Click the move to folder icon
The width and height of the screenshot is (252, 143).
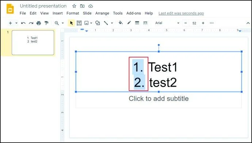82,6
